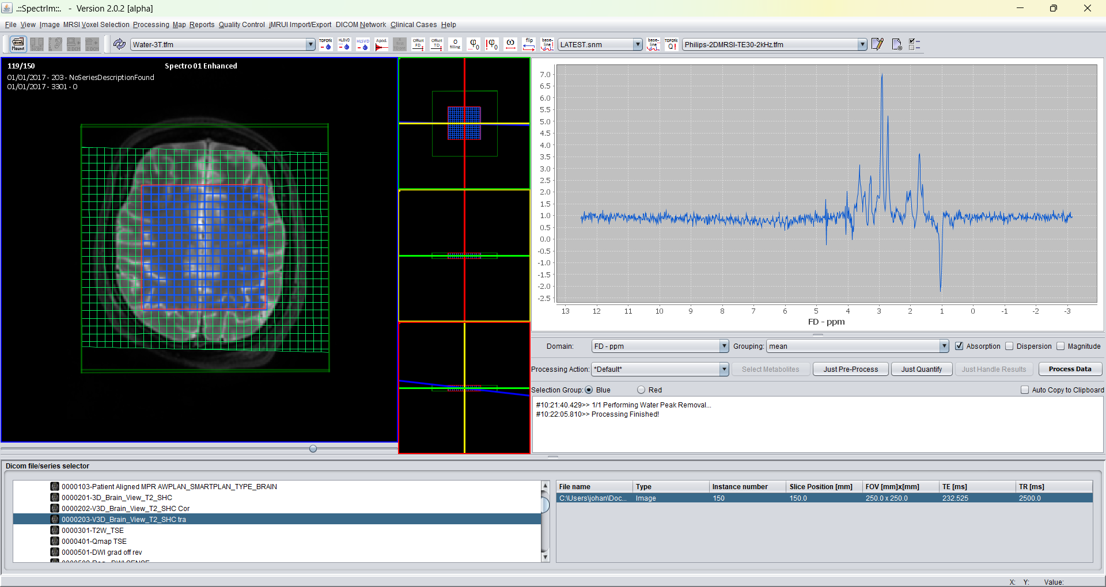Click the Just Quantify button

pos(922,369)
